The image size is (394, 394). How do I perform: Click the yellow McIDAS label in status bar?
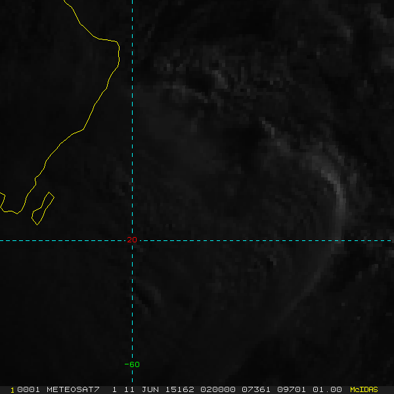pos(363,389)
